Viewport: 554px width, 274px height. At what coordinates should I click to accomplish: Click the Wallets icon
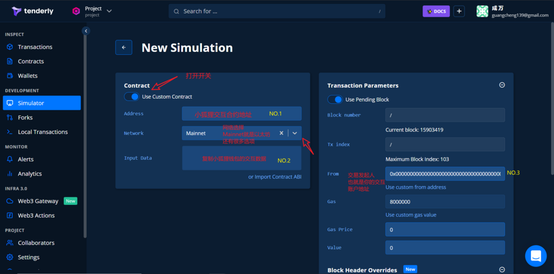pyautogui.click(x=10, y=76)
